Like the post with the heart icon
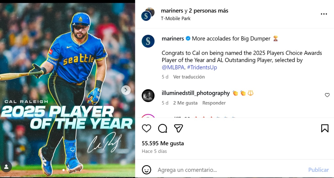The image size is (334, 178). coord(146,128)
